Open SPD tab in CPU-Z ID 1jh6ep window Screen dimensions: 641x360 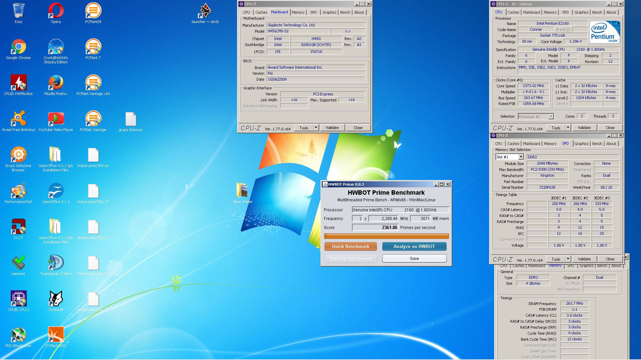565,12
